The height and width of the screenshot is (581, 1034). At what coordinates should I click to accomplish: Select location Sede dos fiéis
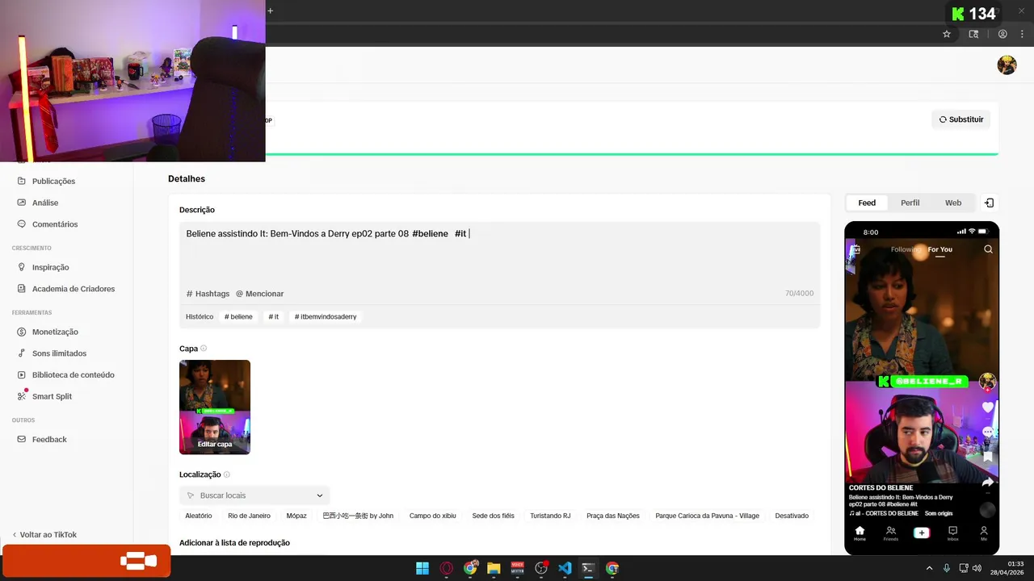[493, 516]
